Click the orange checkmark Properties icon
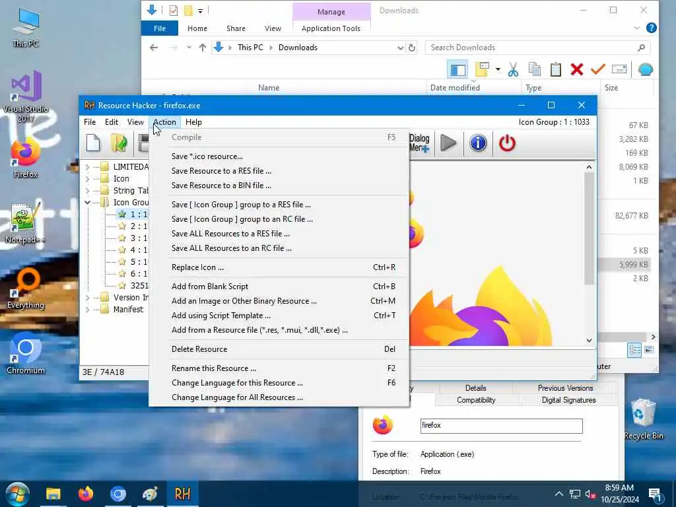Viewport: 676px width, 507px height. click(598, 69)
